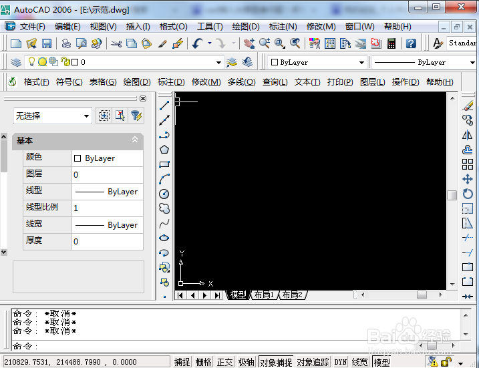
Task: Select the Circle draw tool
Action: (164, 194)
